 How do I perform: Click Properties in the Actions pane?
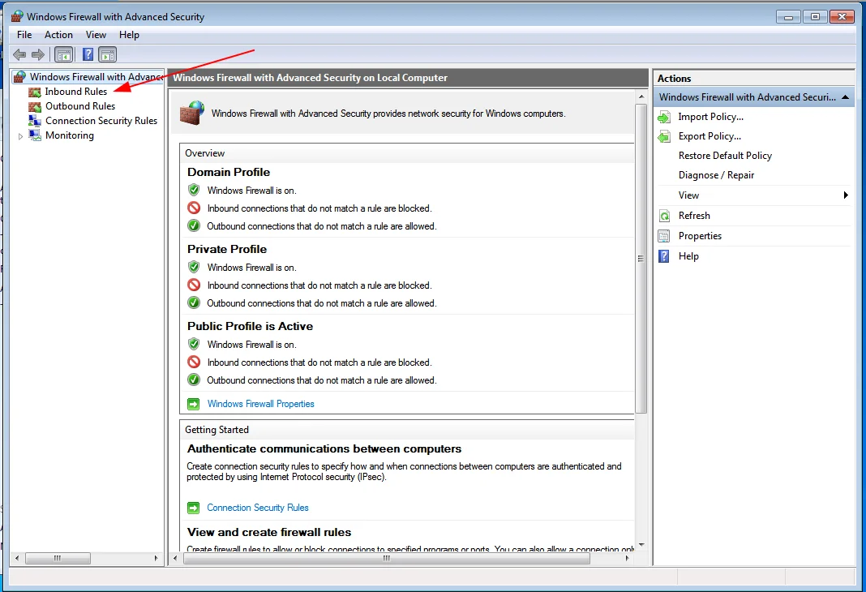pyautogui.click(x=700, y=236)
